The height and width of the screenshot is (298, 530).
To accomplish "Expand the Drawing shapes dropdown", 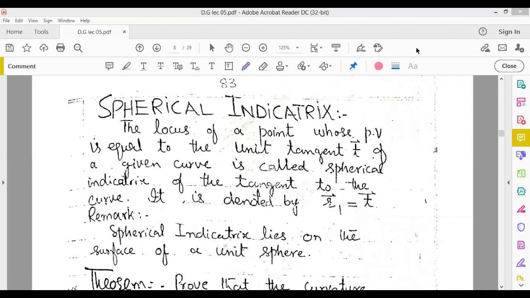I will click(x=330, y=66).
